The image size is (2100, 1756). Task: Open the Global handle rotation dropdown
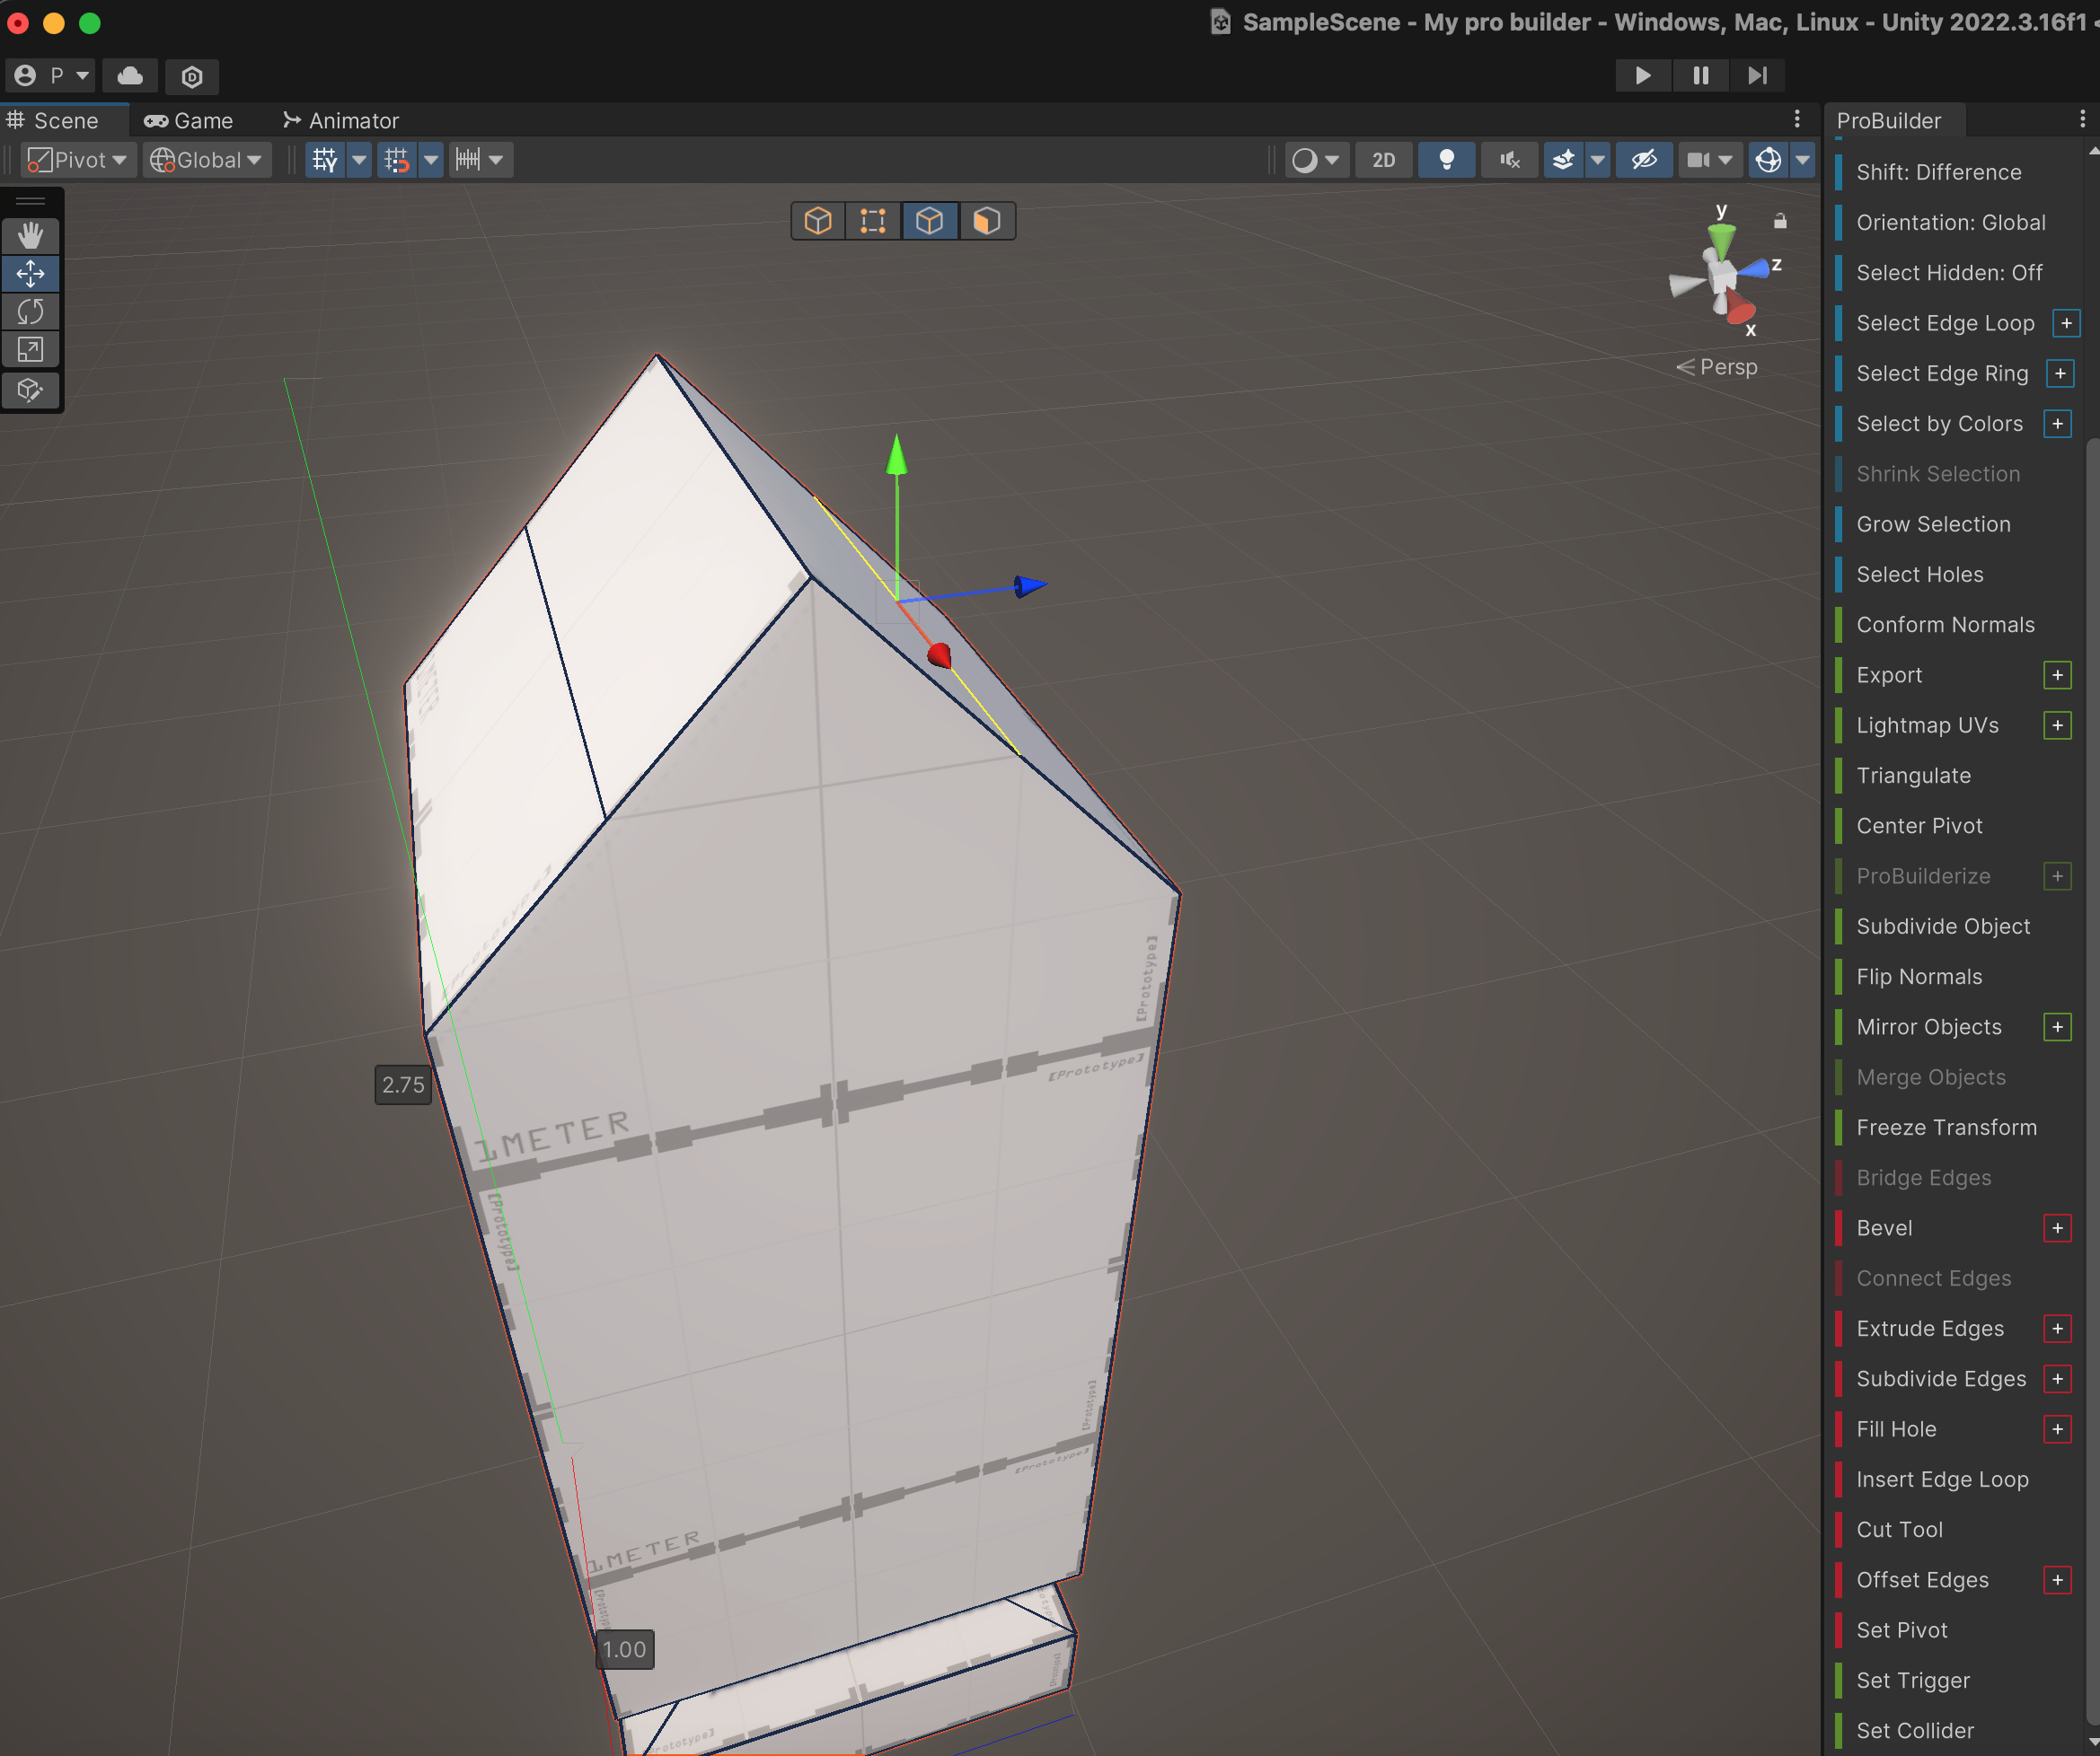click(x=207, y=160)
